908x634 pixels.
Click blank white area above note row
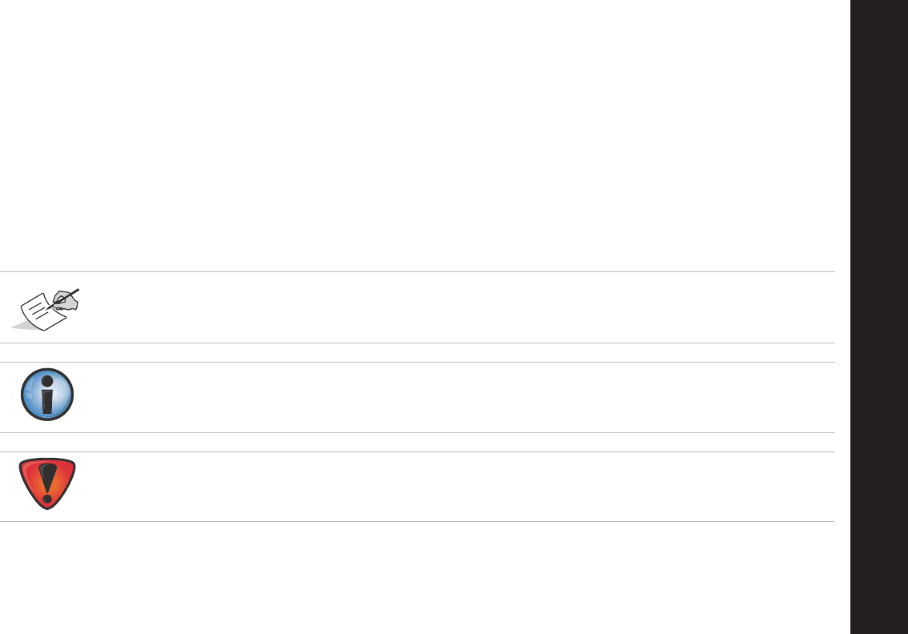tap(400, 136)
